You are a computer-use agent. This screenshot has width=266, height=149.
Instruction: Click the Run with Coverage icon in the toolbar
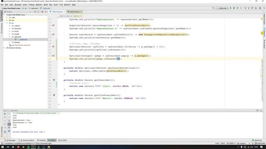point(237,8)
